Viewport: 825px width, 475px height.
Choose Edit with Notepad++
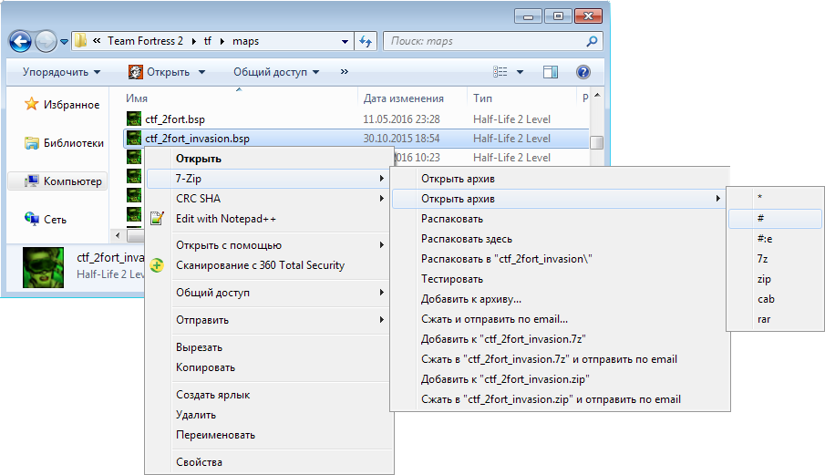268,219
